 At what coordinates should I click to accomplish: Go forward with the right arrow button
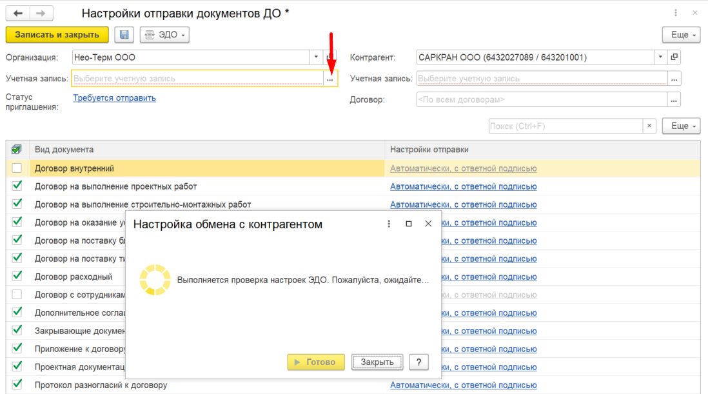(x=41, y=13)
